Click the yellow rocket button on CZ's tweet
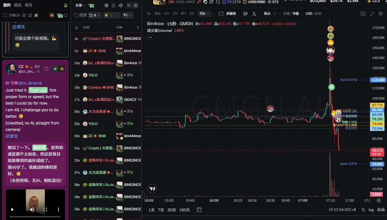387x220 pixels. click(62, 69)
